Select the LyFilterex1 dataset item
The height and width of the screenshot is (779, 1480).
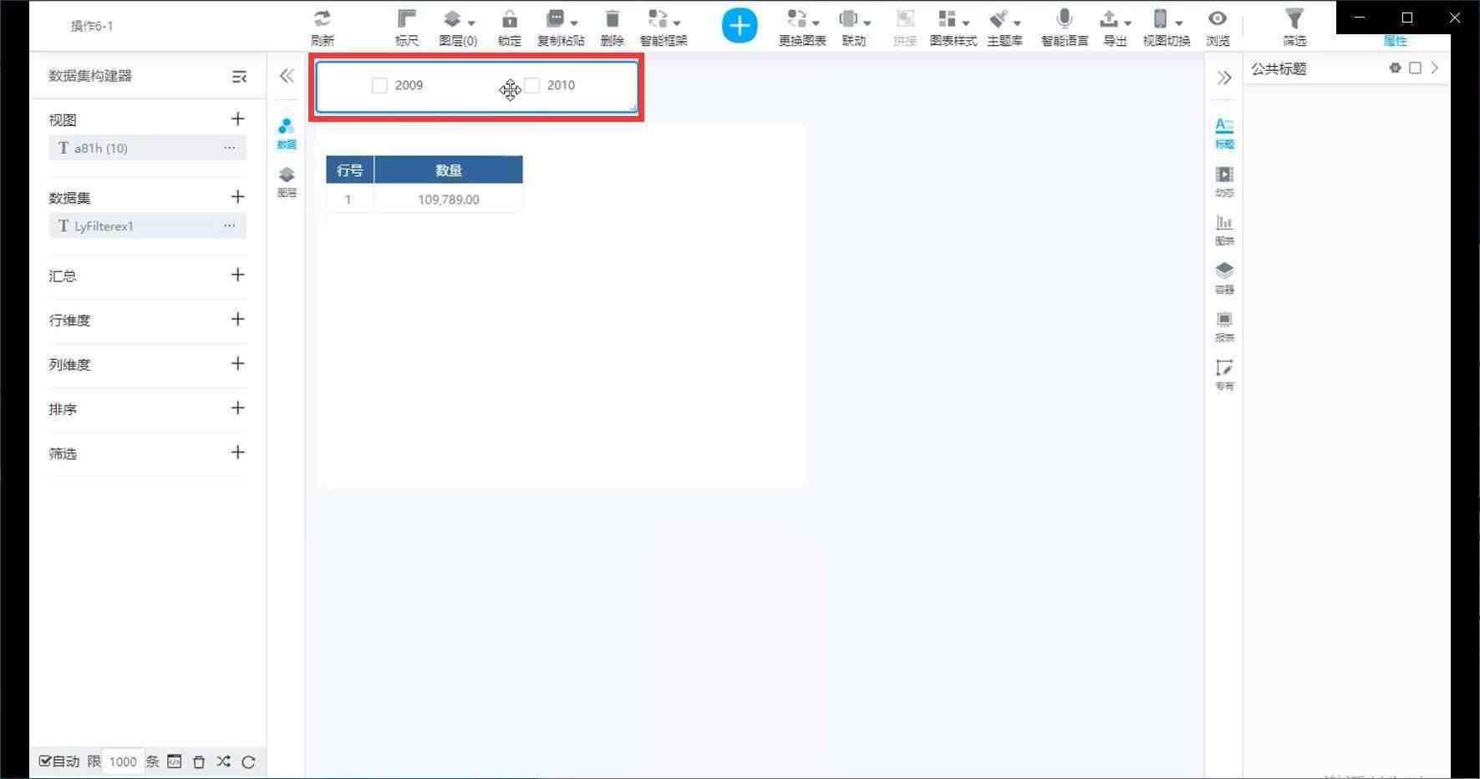pyautogui.click(x=147, y=225)
